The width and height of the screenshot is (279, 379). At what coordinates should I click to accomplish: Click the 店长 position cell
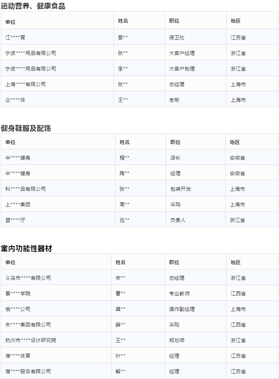click(x=175, y=158)
